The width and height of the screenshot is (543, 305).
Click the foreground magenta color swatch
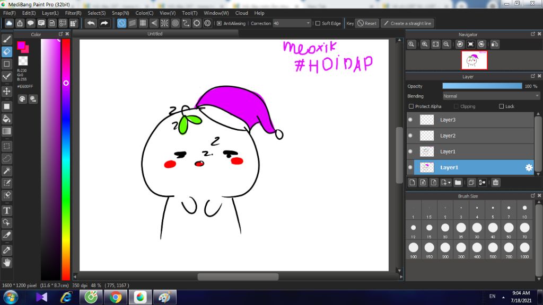tap(21, 46)
